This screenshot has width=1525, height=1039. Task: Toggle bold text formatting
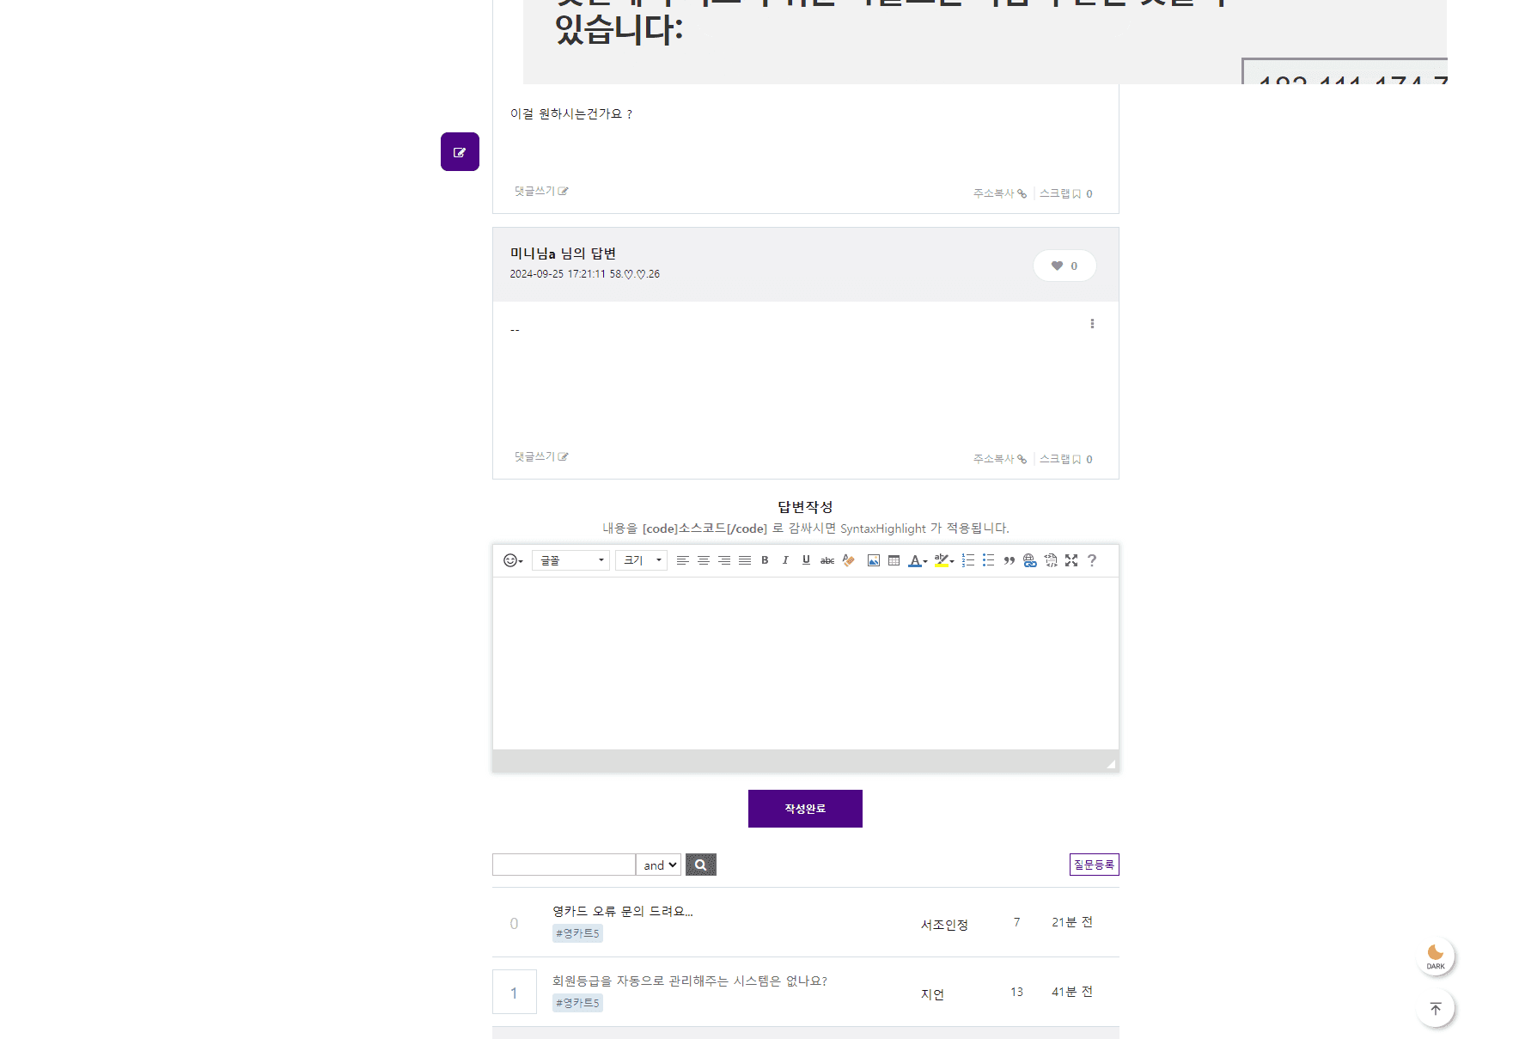pos(765,560)
